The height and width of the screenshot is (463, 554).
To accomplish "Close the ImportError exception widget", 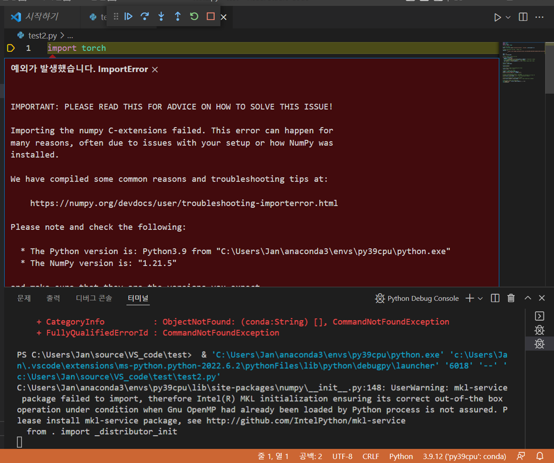I will (155, 69).
